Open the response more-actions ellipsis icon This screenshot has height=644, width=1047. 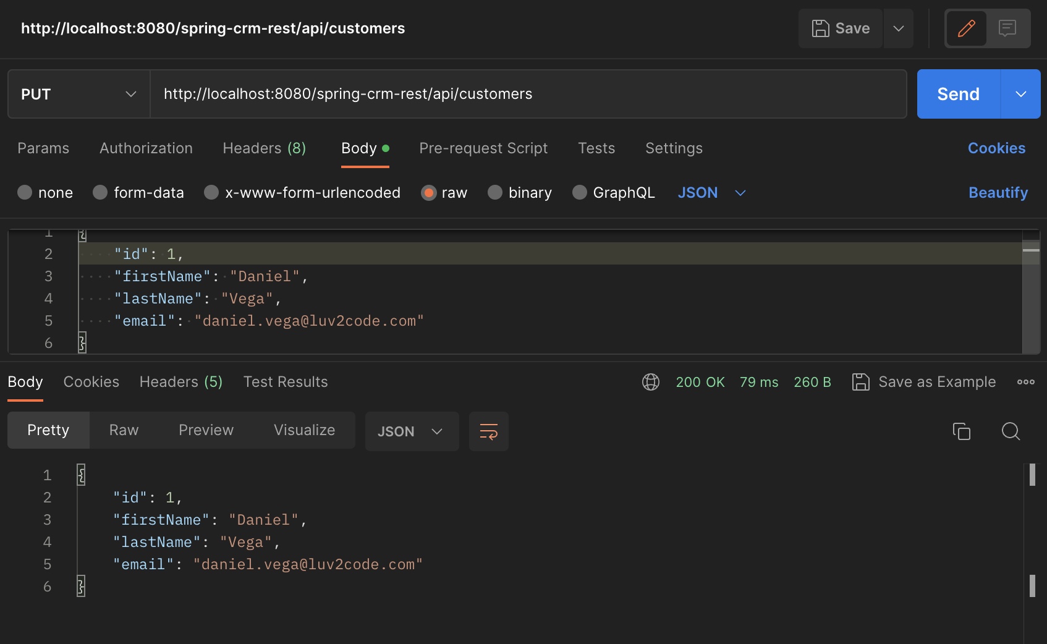click(1025, 382)
